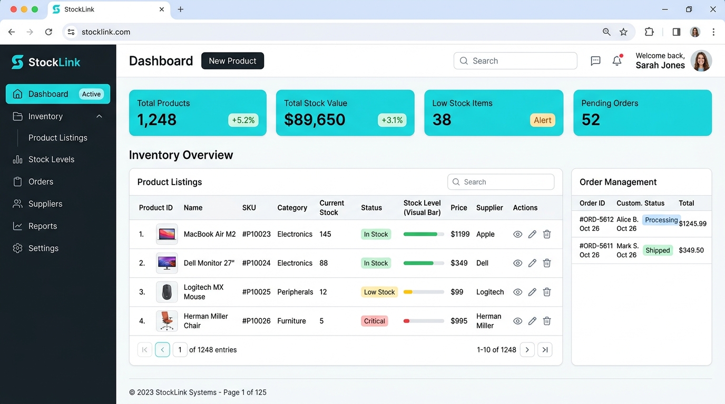View Herman Miller Chair details eye
Viewport: 725px width, 404px height.
[x=517, y=321]
